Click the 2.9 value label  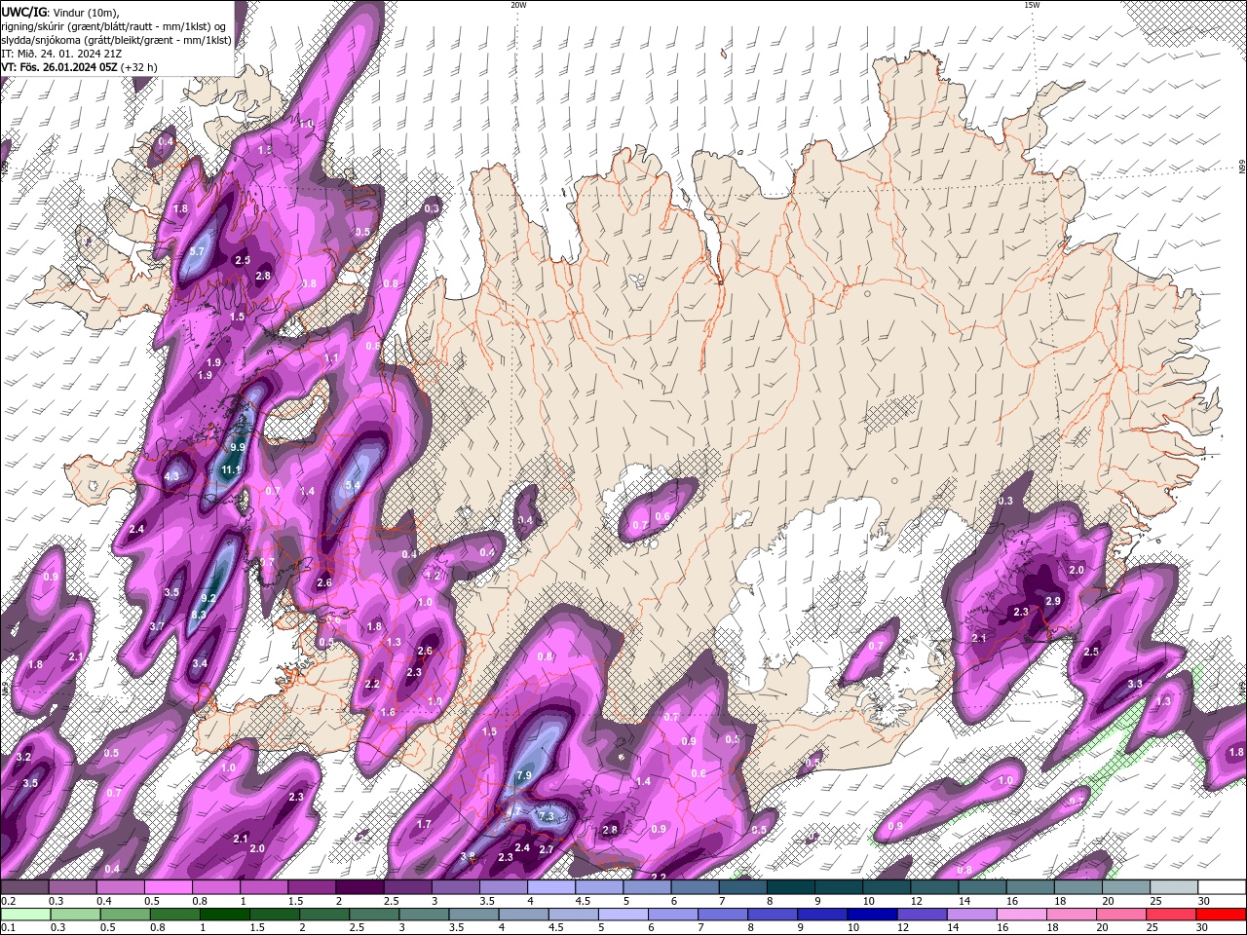[x=1053, y=602]
